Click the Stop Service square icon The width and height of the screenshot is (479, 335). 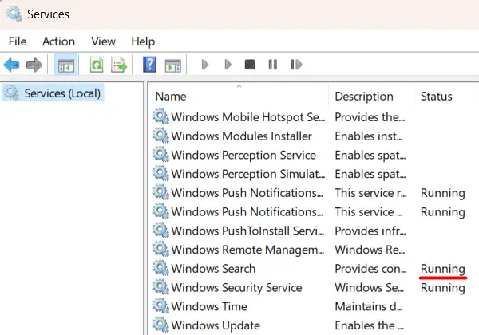pyautogui.click(x=250, y=65)
